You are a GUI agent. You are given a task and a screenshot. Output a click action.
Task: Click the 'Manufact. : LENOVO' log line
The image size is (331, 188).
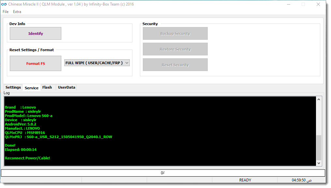point(22,128)
